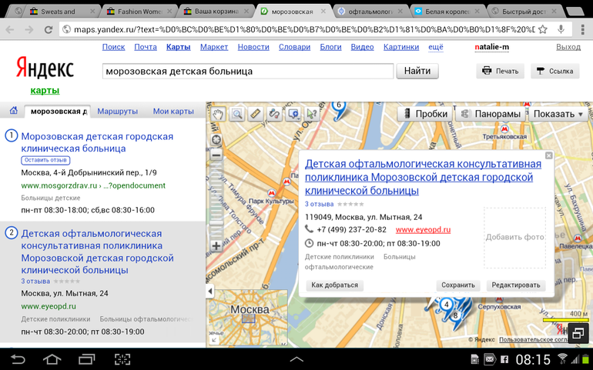Image resolution: width=593 pixels, height=370 pixels.
Task: Click the zoom out minus button
Action: point(216,155)
